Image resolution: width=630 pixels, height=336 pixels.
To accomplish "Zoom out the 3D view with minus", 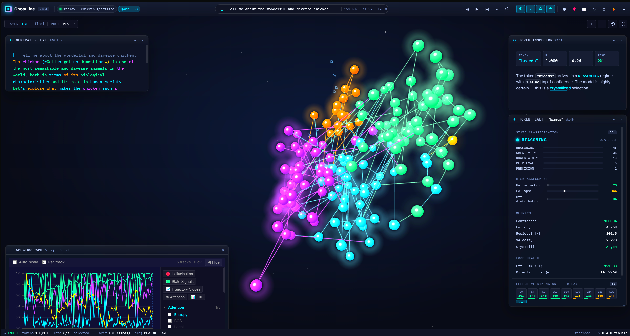I will pos(602,24).
